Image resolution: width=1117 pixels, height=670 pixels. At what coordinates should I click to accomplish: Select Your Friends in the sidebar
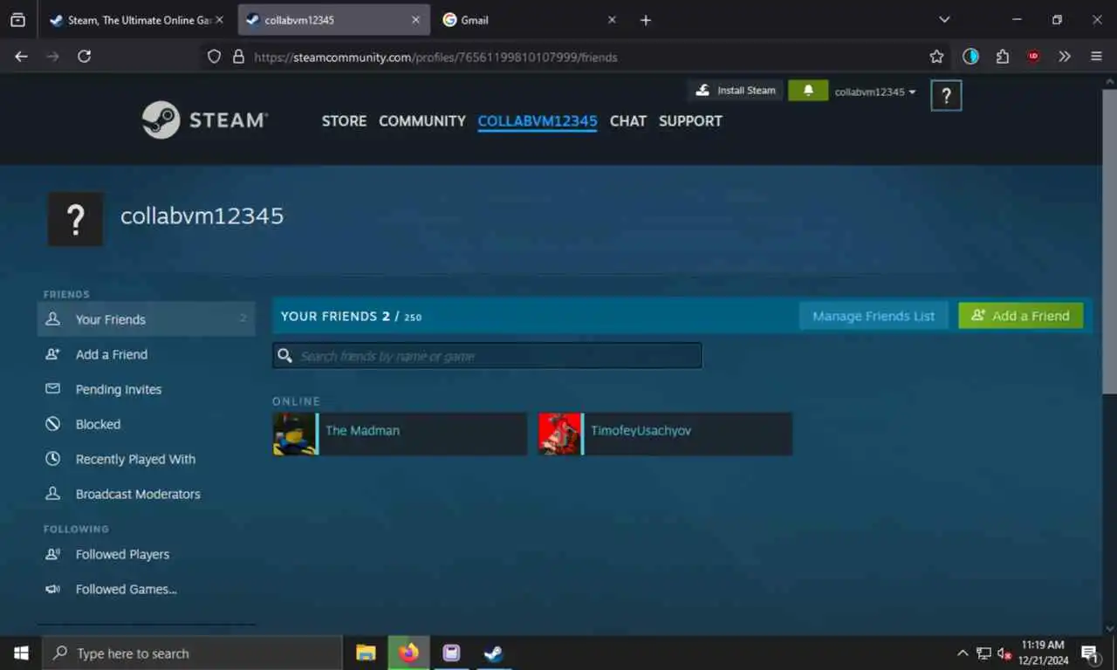coord(146,319)
